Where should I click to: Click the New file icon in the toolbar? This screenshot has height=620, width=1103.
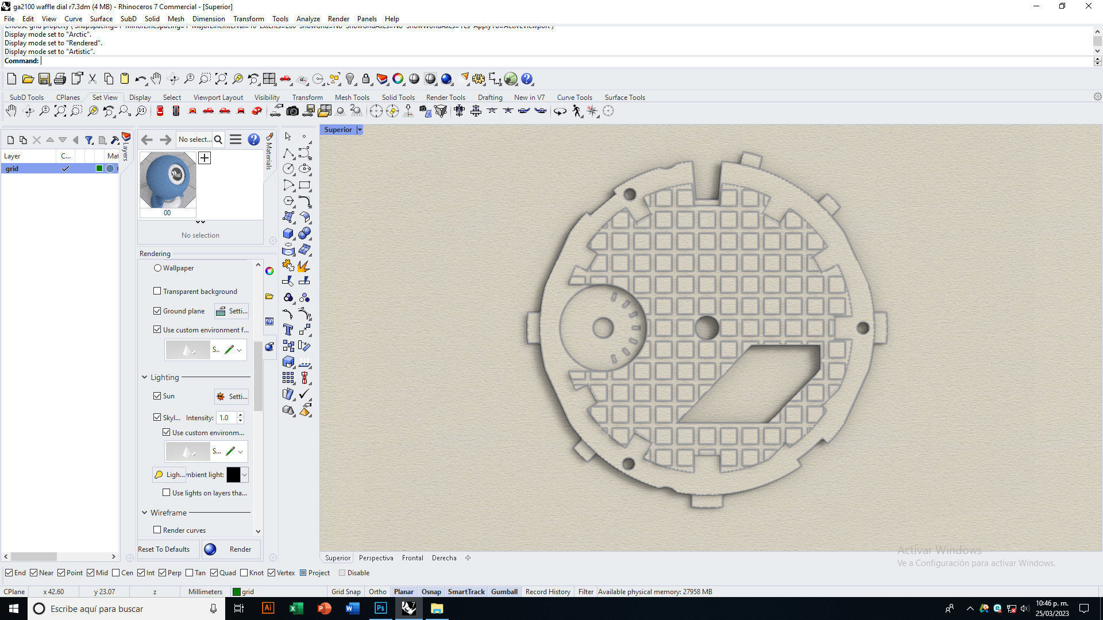11,79
